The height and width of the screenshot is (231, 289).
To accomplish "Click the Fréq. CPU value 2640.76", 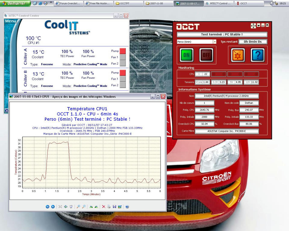I will 204,110.
